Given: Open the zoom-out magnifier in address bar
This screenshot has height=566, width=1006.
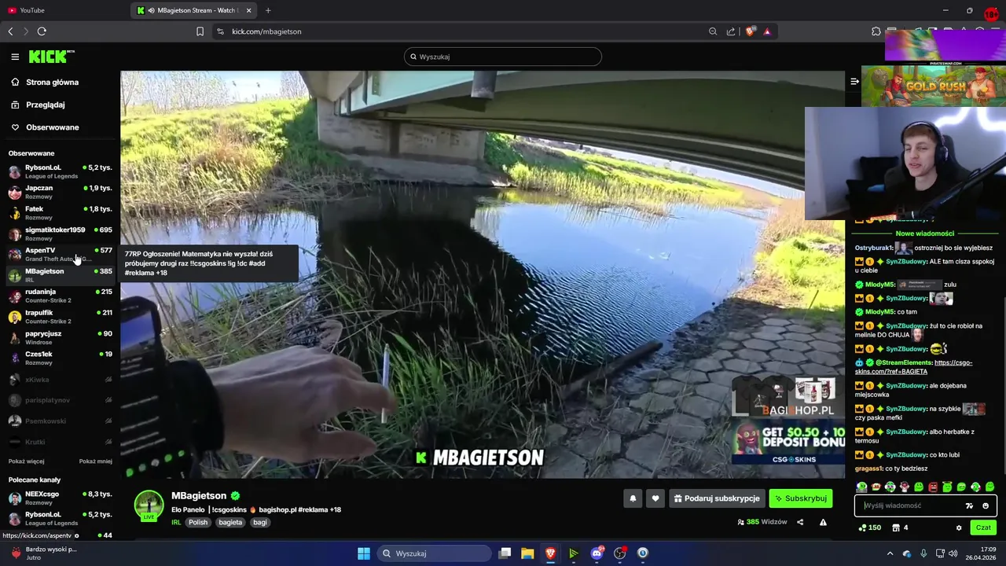Looking at the screenshot, I should pyautogui.click(x=713, y=31).
